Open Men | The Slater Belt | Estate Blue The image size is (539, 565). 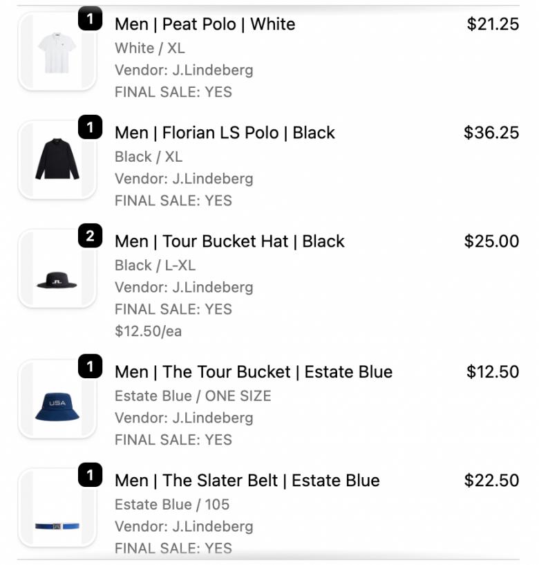tap(247, 481)
